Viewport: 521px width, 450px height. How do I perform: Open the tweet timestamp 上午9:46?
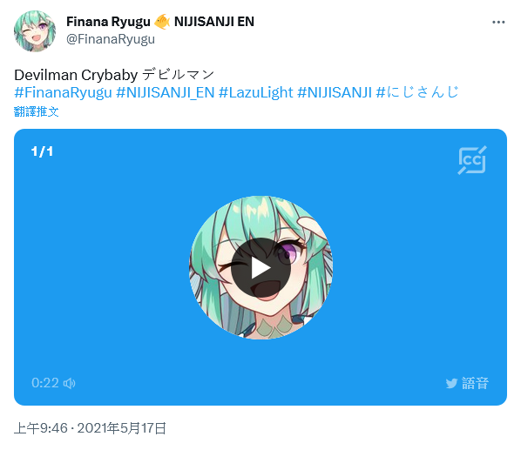(41, 428)
